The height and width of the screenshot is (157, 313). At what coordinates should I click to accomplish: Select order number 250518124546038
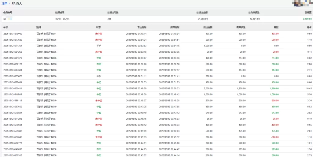click(13, 149)
